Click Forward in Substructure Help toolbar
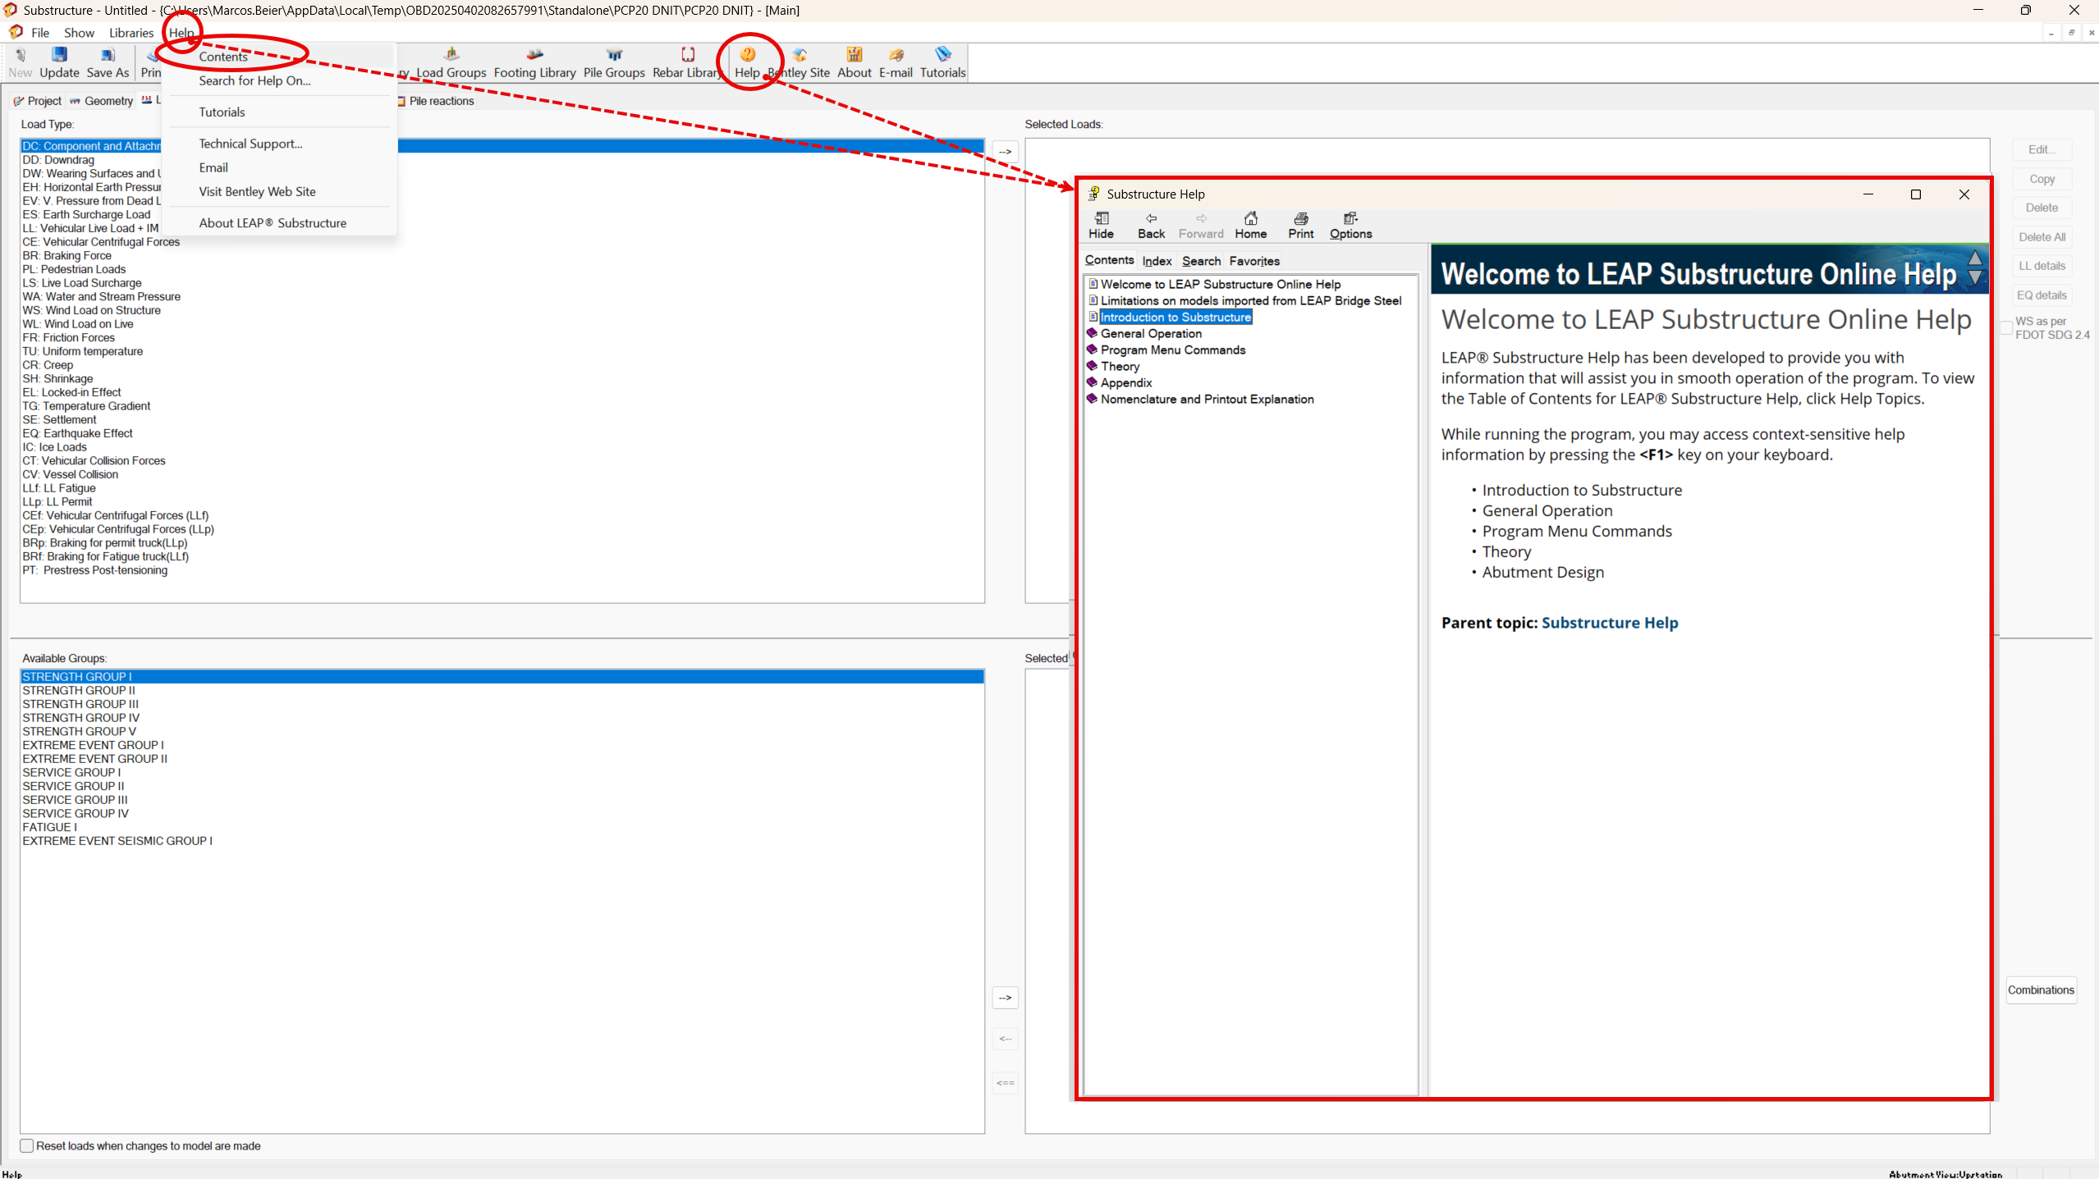The image size is (2099, 1179). click(x=1201, y=225)
